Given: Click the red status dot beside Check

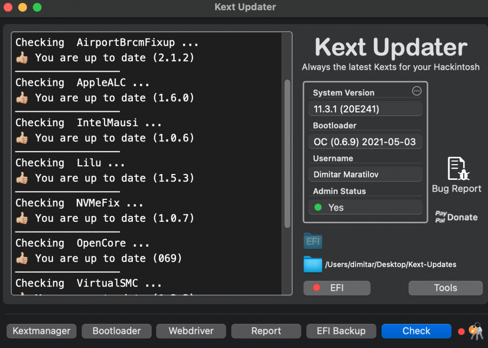Looking at the screenshot, I should click(461, 331).
